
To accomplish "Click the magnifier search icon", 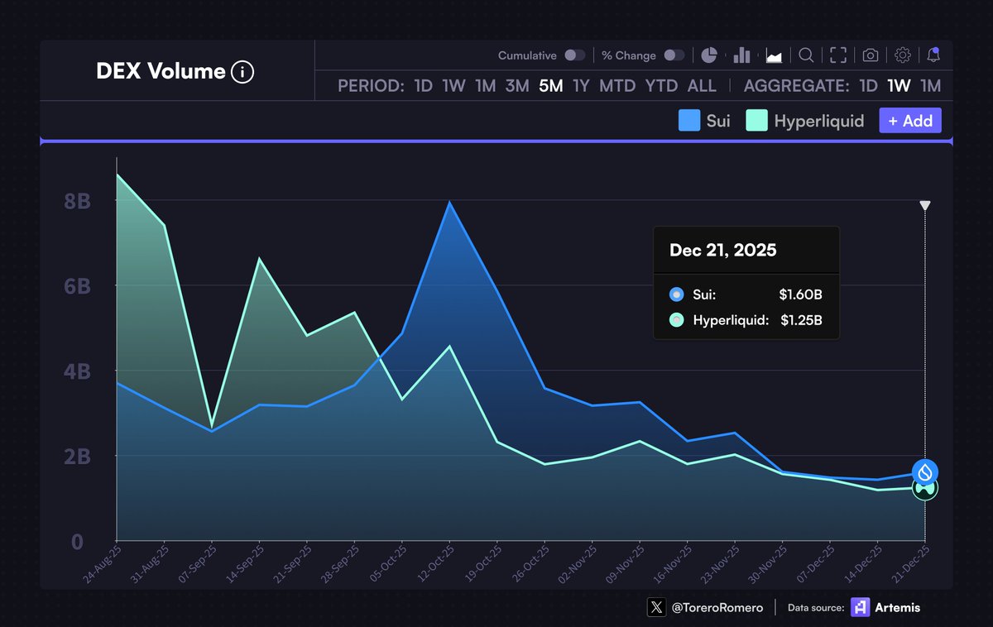I will point(806,55).
